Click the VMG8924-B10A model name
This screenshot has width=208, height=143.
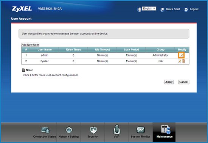click(x=50, y=9)
